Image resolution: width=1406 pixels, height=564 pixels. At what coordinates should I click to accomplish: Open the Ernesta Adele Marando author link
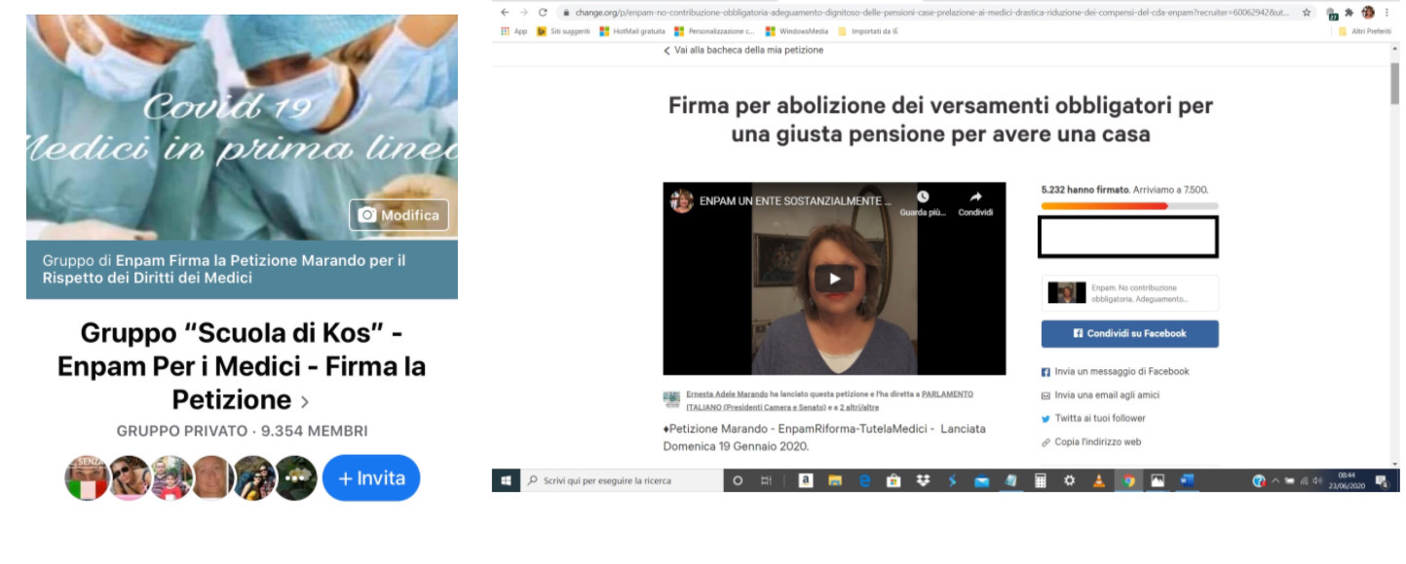click(727, 394)
